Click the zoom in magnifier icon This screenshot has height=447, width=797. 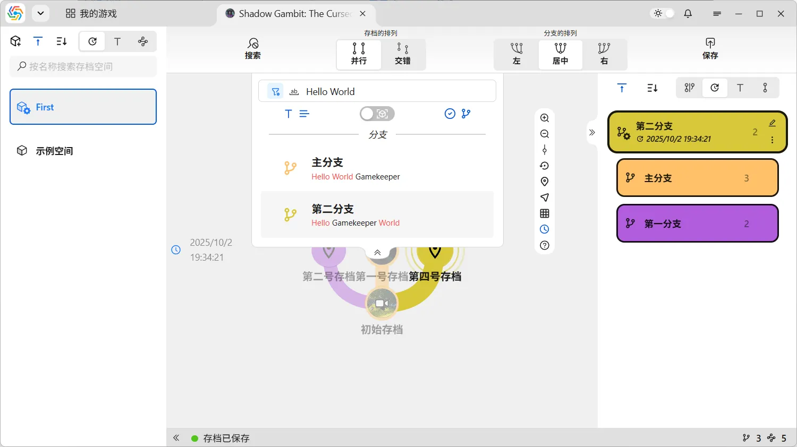544,118
